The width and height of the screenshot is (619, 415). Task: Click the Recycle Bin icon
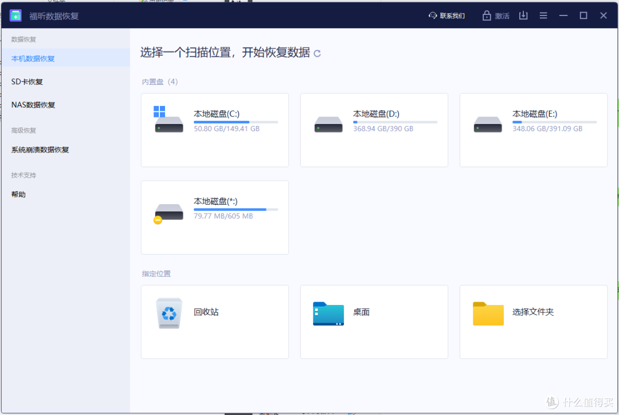click(169, 313)
